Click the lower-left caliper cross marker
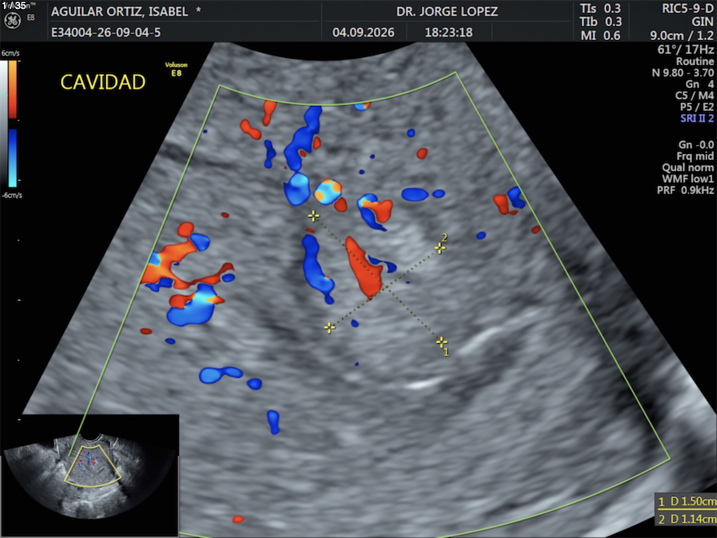Viewport: 717px width, 538px height. click(x=329, y=327)
